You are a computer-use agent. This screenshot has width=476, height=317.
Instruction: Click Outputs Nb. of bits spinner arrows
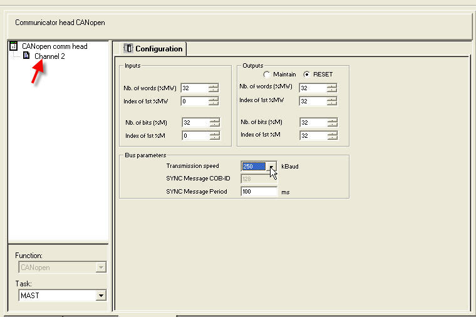(x=333, y=122)
